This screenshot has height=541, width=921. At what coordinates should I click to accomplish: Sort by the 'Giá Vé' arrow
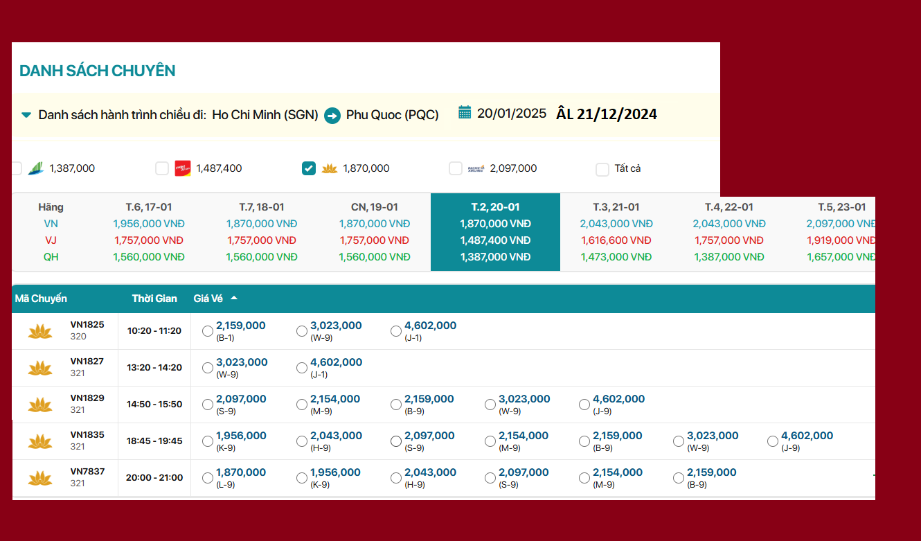click(x=234, y=299)
